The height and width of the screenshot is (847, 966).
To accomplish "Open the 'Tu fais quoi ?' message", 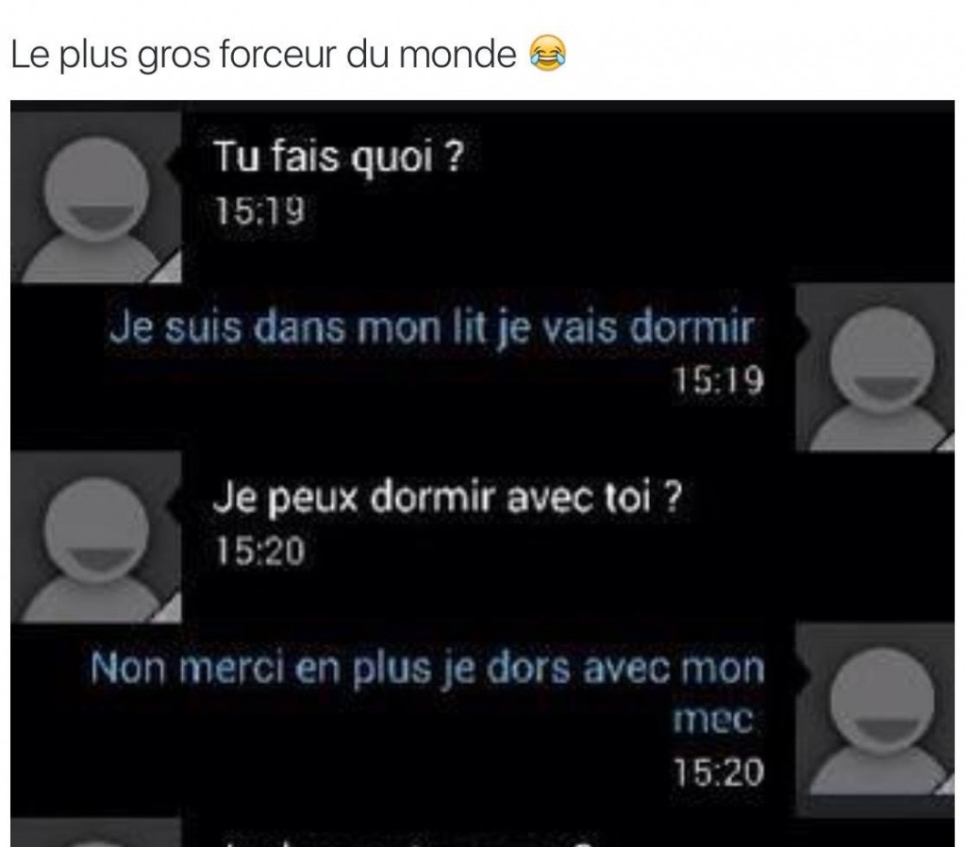I will click(338, 157).
